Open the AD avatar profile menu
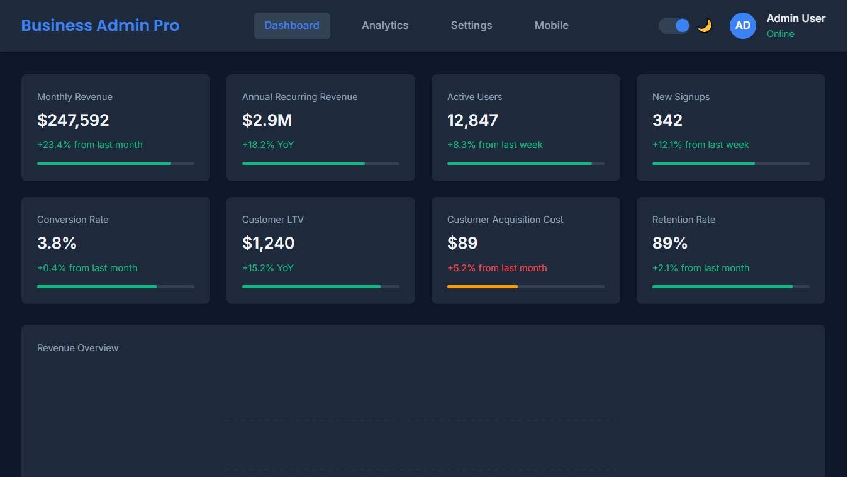 click(743, 25)
